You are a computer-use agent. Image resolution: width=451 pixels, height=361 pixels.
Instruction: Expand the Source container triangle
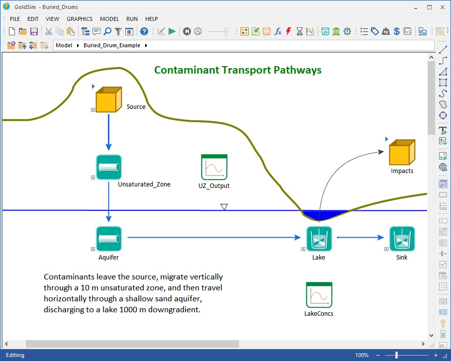click(93, 86)
